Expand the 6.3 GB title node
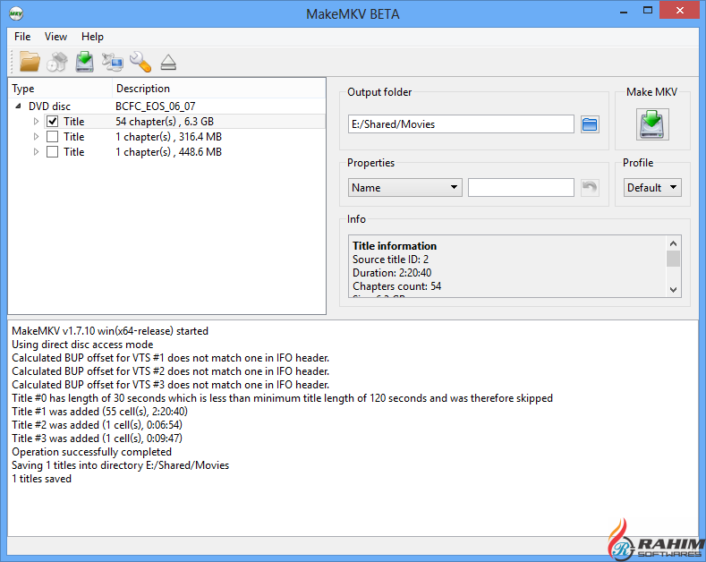The height and width of the screenshot is (562, 706). pyautogui.click(x=36, y=122)
